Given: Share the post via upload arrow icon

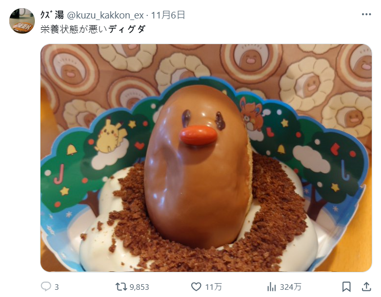Looking at the screenshot, I should (x=366, y=287).
